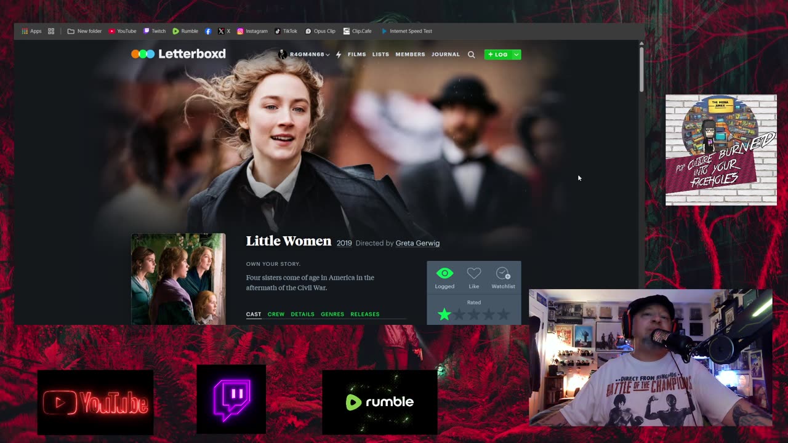Open the Instagram bookmark

[x=252, y=31]
